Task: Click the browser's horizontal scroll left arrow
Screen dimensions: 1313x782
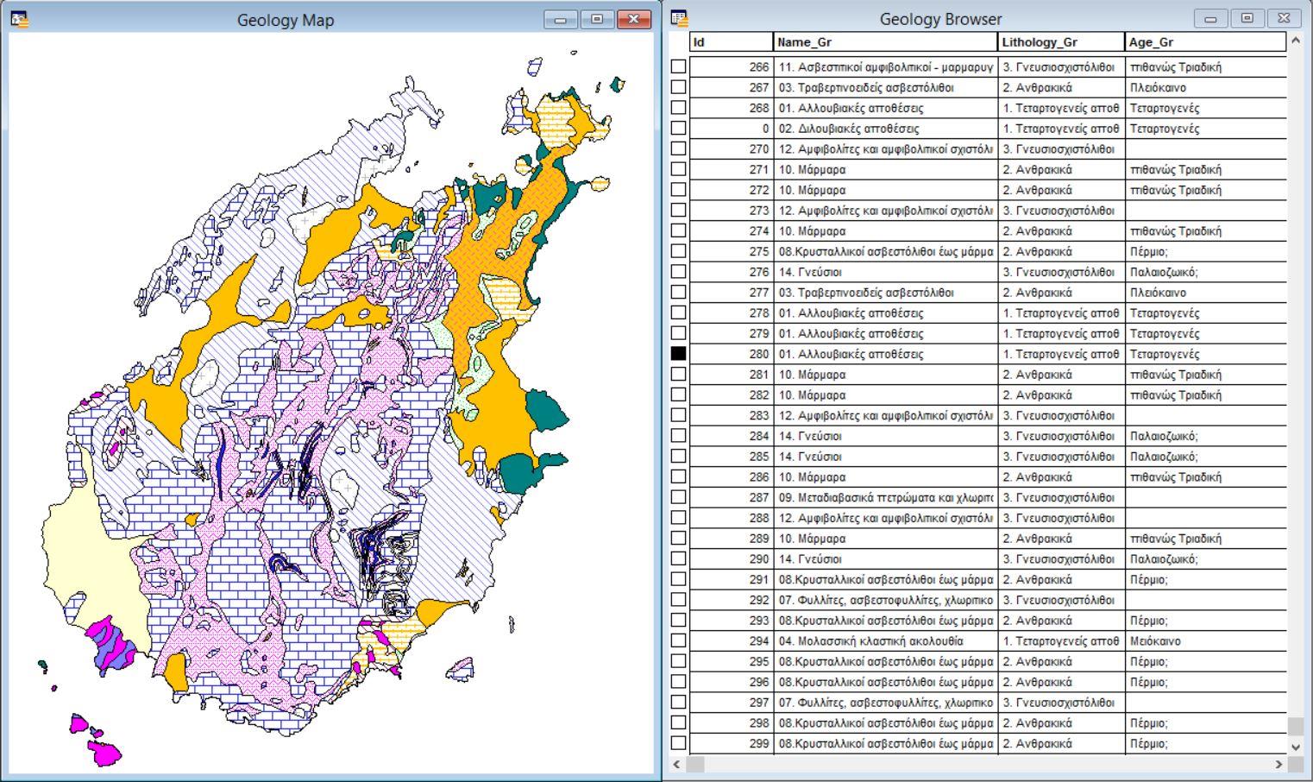Action: tap(676, 764)
